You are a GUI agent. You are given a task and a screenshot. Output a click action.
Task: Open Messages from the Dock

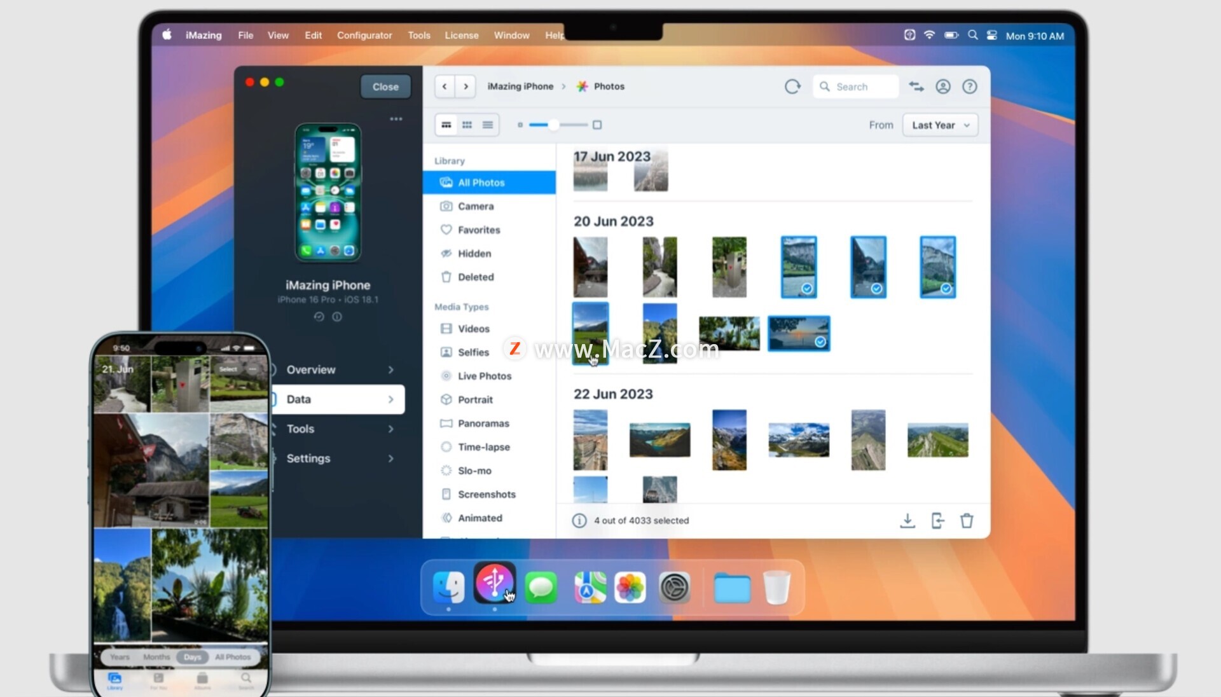541,586
